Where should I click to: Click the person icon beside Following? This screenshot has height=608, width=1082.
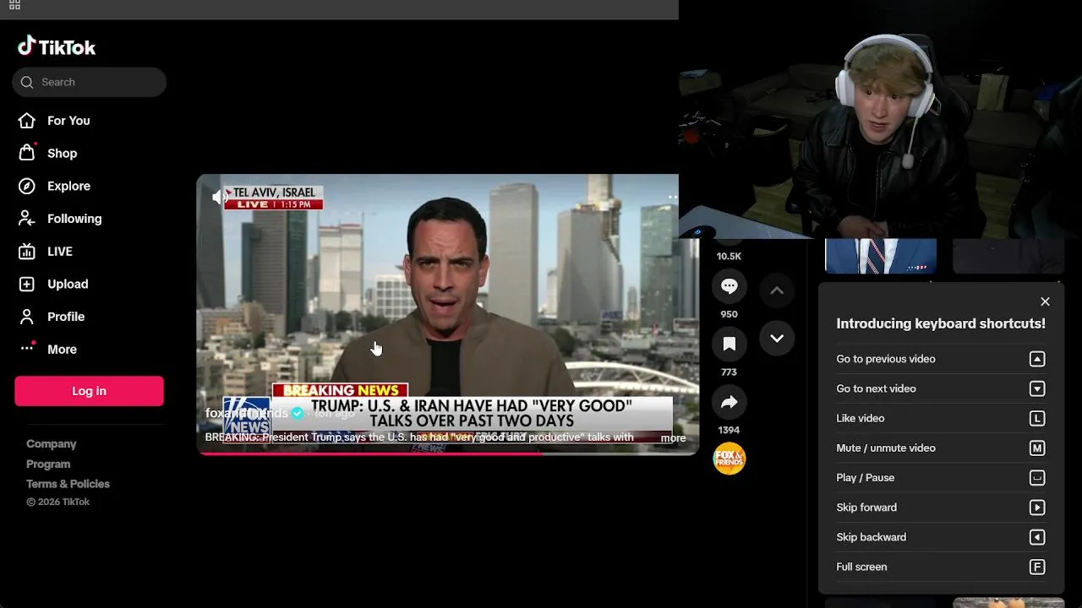point(27,219)
